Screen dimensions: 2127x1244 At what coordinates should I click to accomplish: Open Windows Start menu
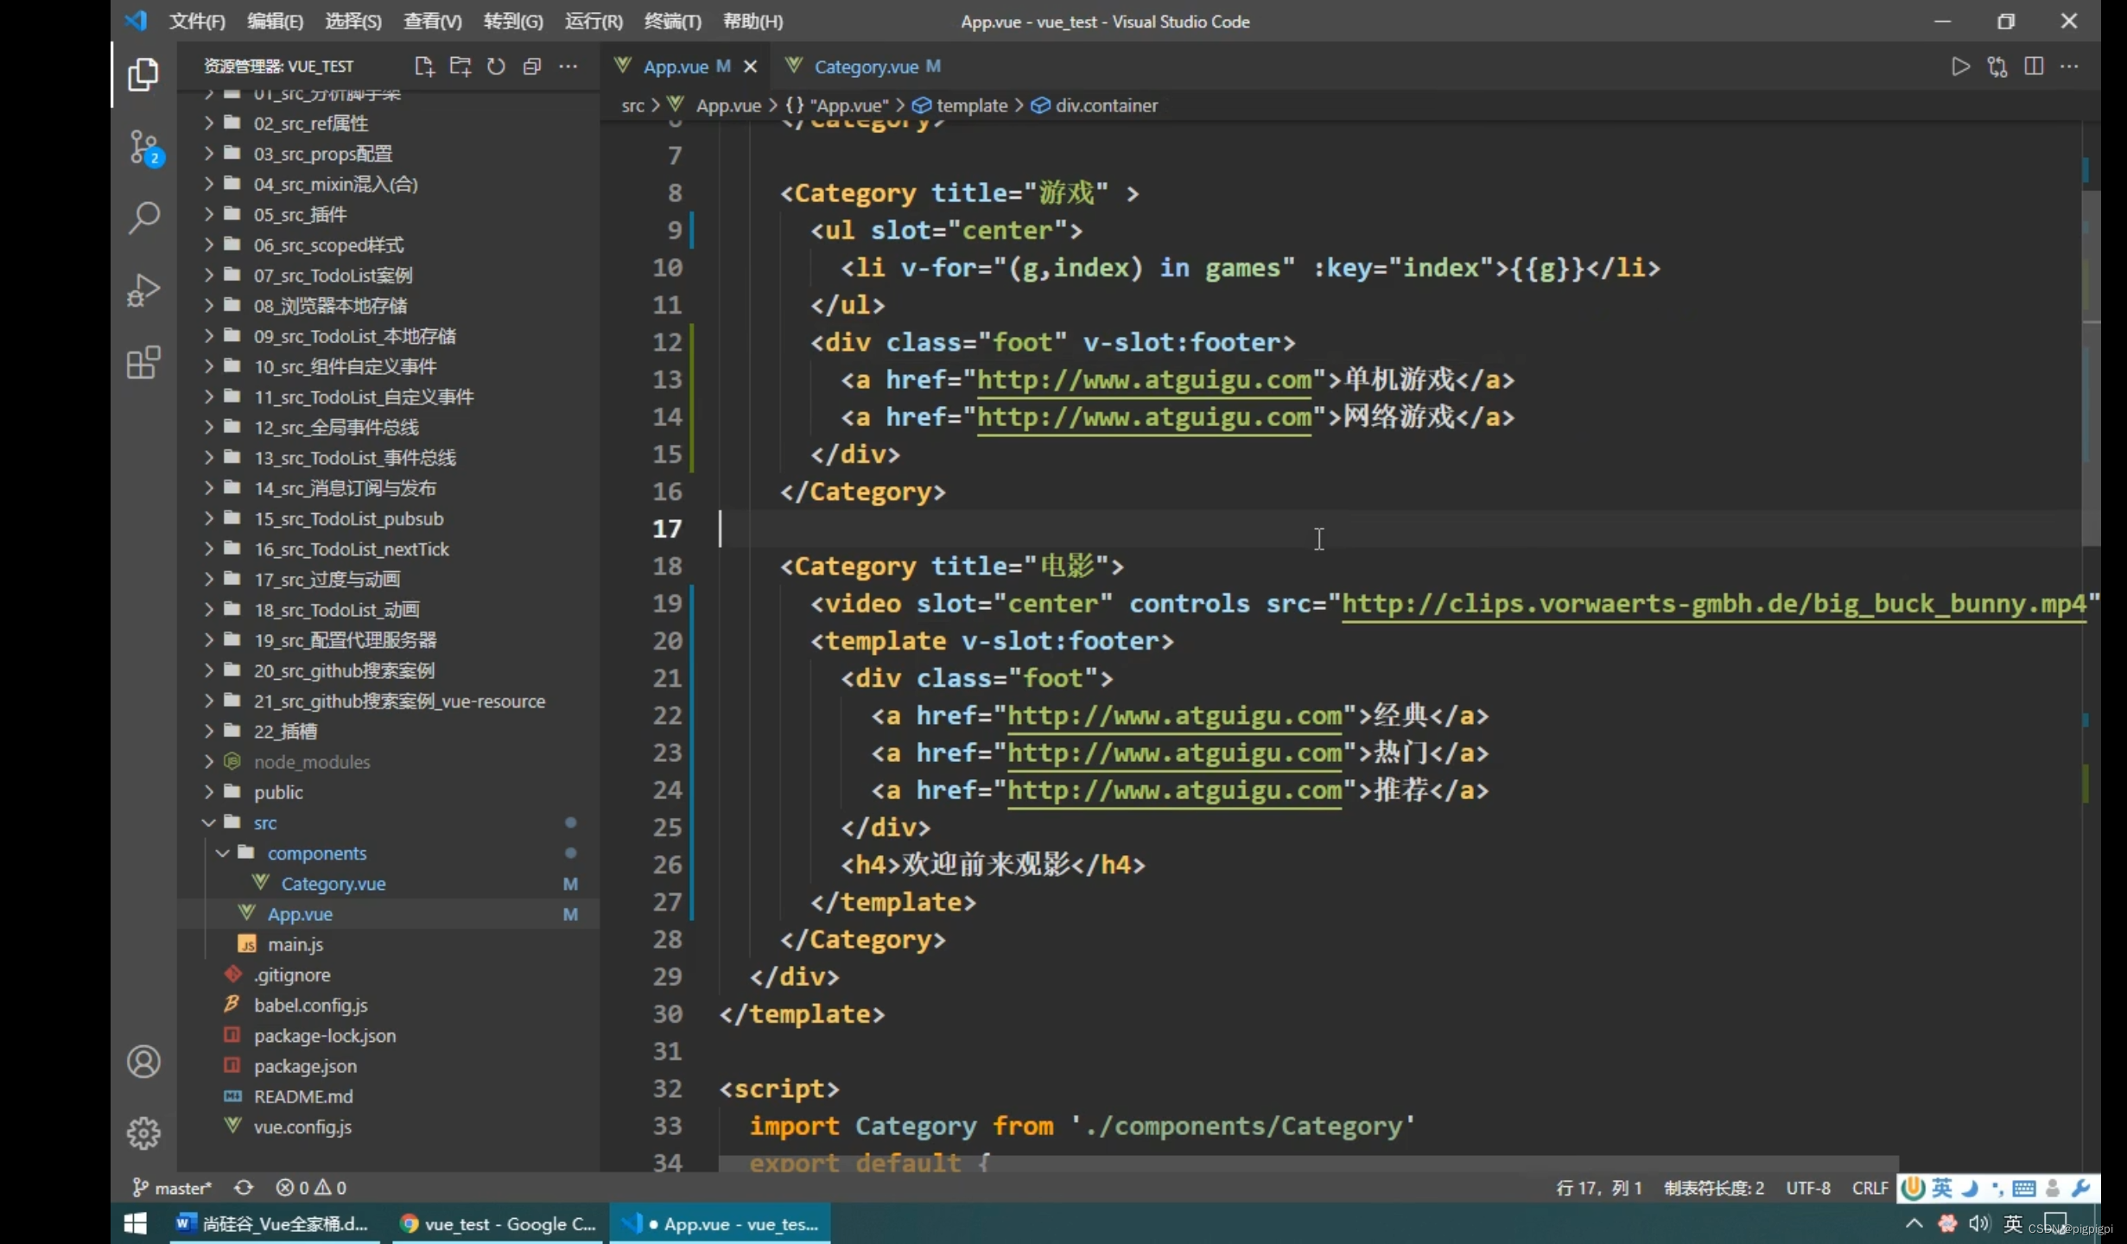point(135,1223)
